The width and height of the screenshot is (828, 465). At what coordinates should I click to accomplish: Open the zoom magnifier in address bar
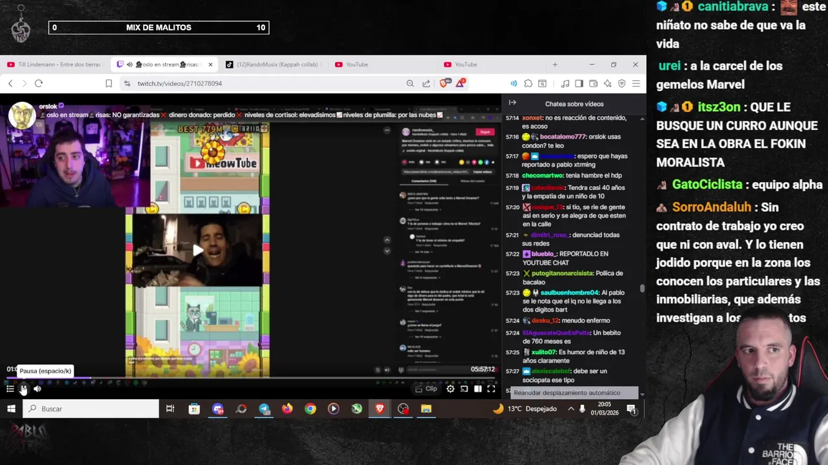(x=410, y=83)
